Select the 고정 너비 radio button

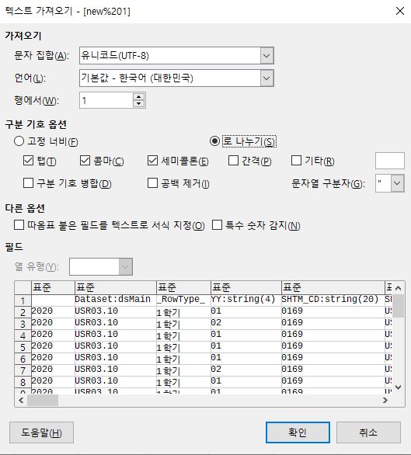[x=19, y=141]
